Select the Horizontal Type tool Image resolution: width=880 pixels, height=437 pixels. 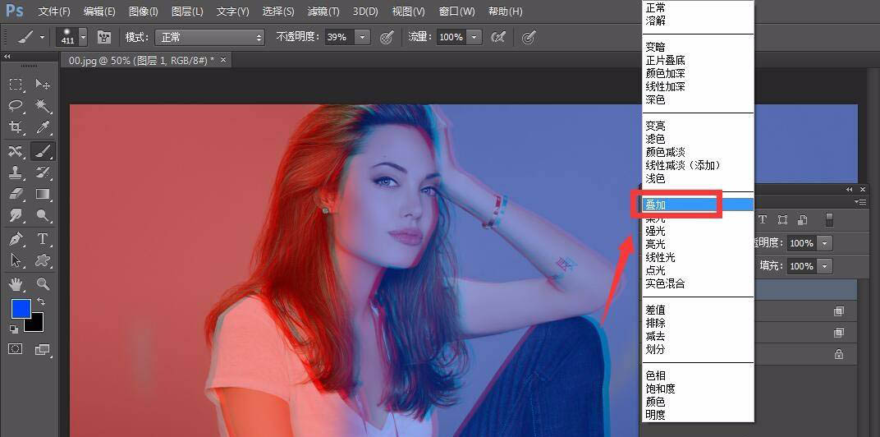click(x=43, y=239)
